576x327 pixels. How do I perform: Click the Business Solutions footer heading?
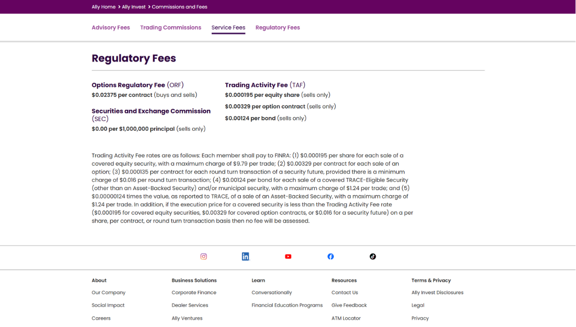pos(194,280)
